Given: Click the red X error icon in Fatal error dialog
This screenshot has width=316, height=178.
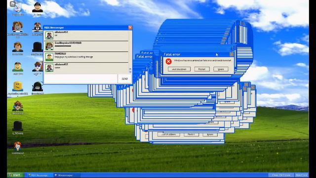Looking at the screenshot, I should pos(169,61).
